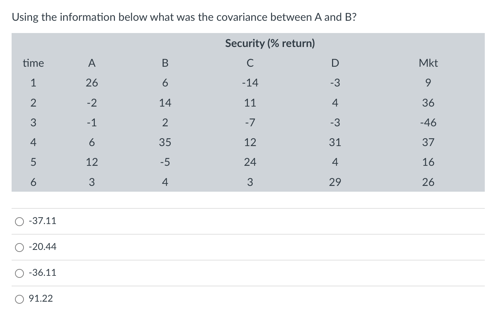
Task: Select the -36.11 answer option
Action: click(19, 273)
